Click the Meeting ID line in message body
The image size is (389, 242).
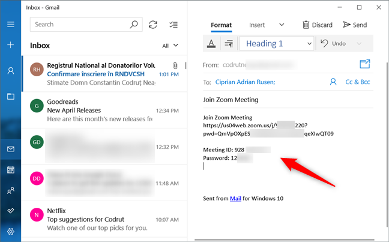pos(237,150)
